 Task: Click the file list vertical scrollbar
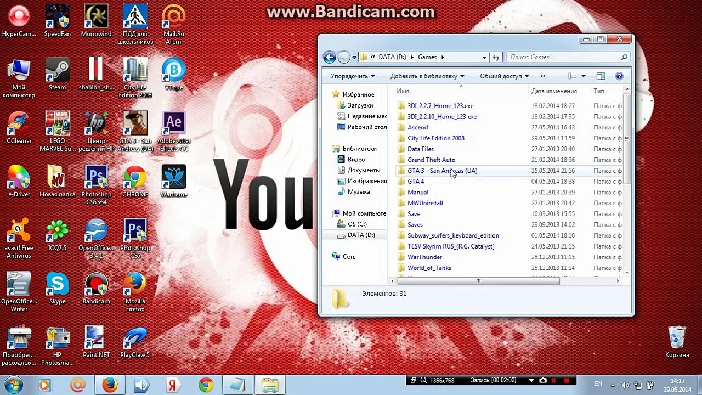[x=627, y=140]
